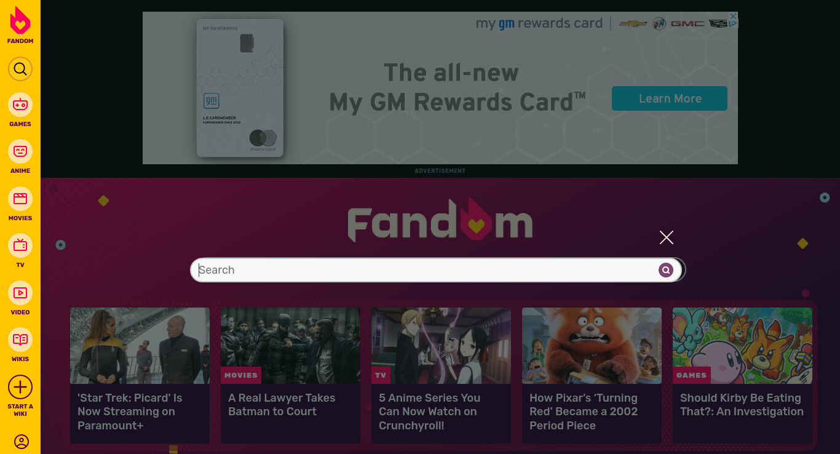840x454 pixels.
Task: Close the advertisement using the AdChoices X
Action: pyautogui.click(x=734, y=17)
